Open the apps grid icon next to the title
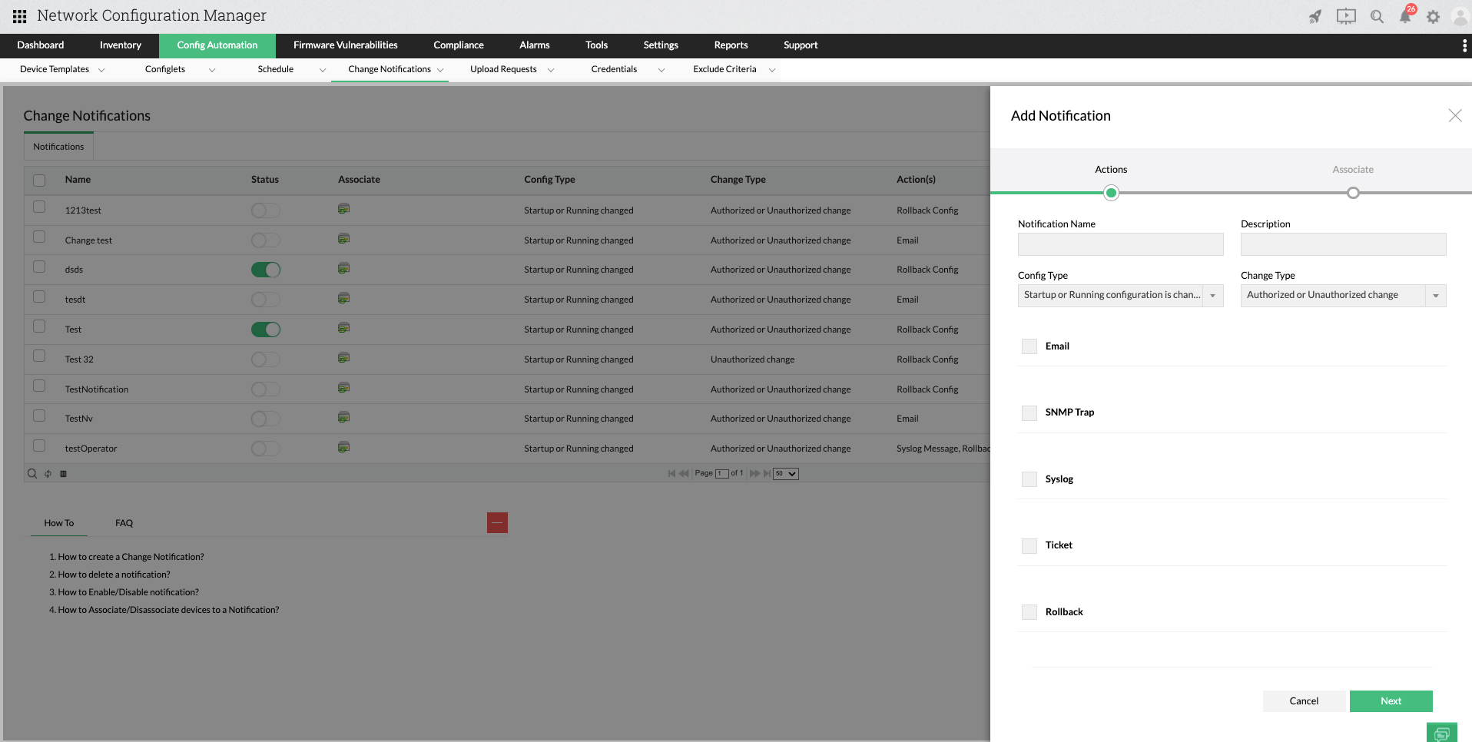 click(x=18, y=15)
